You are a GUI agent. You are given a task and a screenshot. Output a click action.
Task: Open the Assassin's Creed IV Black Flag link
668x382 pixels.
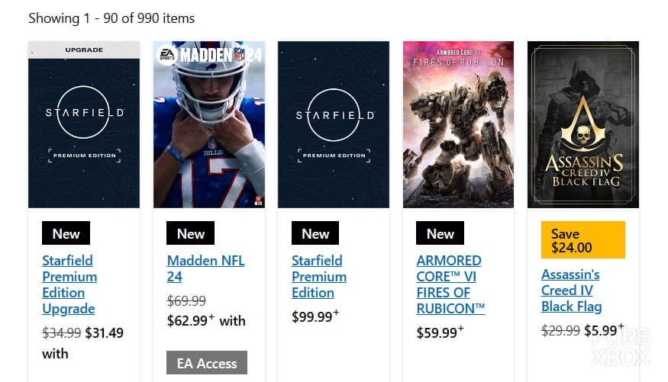pos(571,291)
